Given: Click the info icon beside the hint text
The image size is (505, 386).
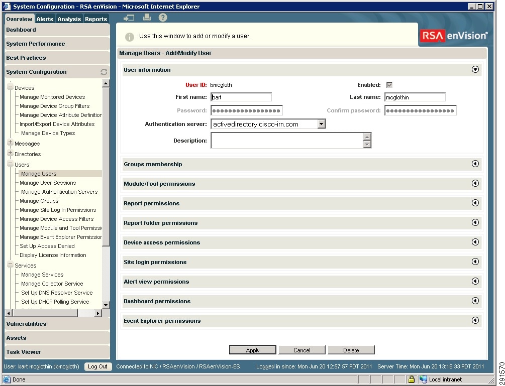Looking at the screenshot, I should [x=130, y=37].
